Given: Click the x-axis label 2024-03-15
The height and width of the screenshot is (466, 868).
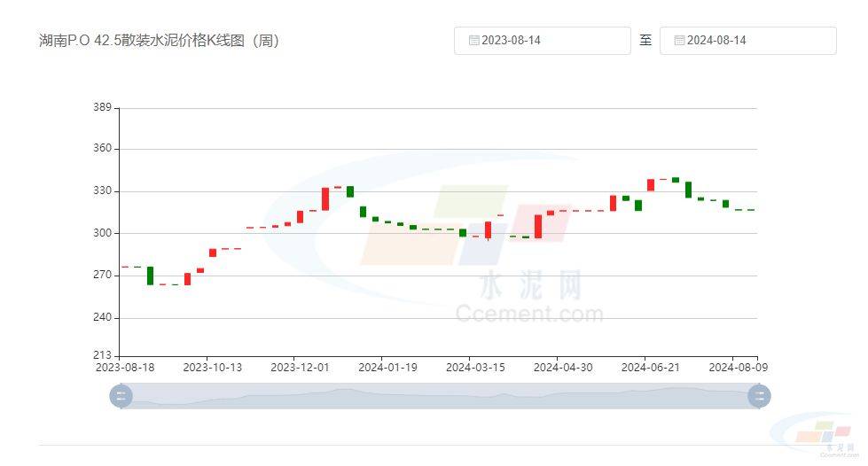Looking at the screenshot, I should click(475, 368).
